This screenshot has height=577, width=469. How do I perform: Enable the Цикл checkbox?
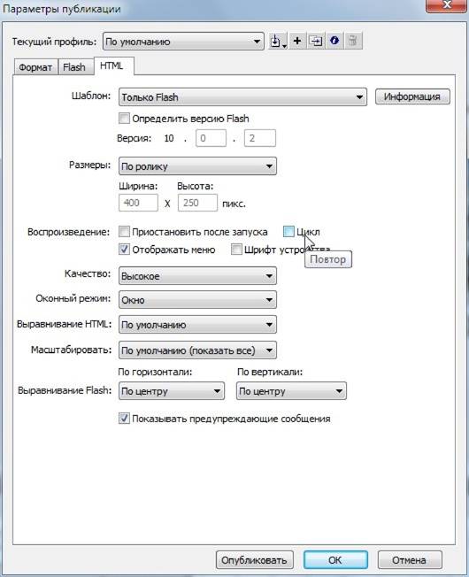pyautogui.click(x=288, y=232)
